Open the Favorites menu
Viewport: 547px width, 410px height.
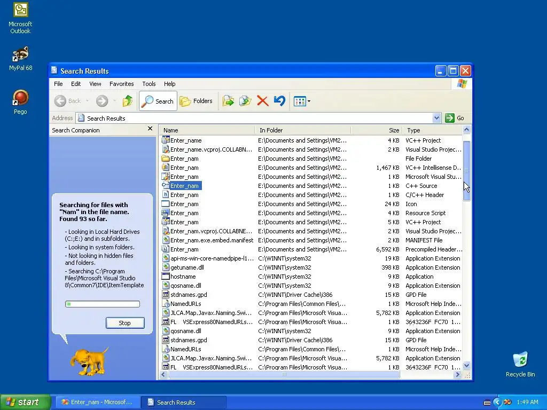tap(121, 84)
